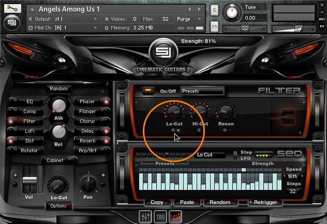Image resolution: width=327 pixels, height=224 pixels.
Task: Select the Arp/Art tab
Action: [87, 150]
